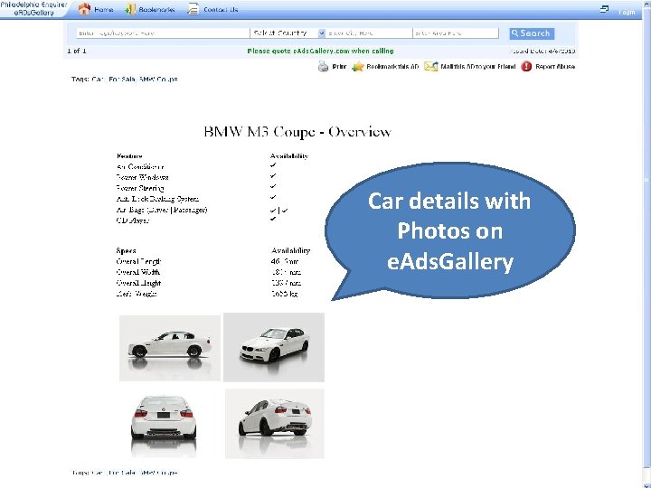Click the red Report Abuse icon

coord(526,66)
